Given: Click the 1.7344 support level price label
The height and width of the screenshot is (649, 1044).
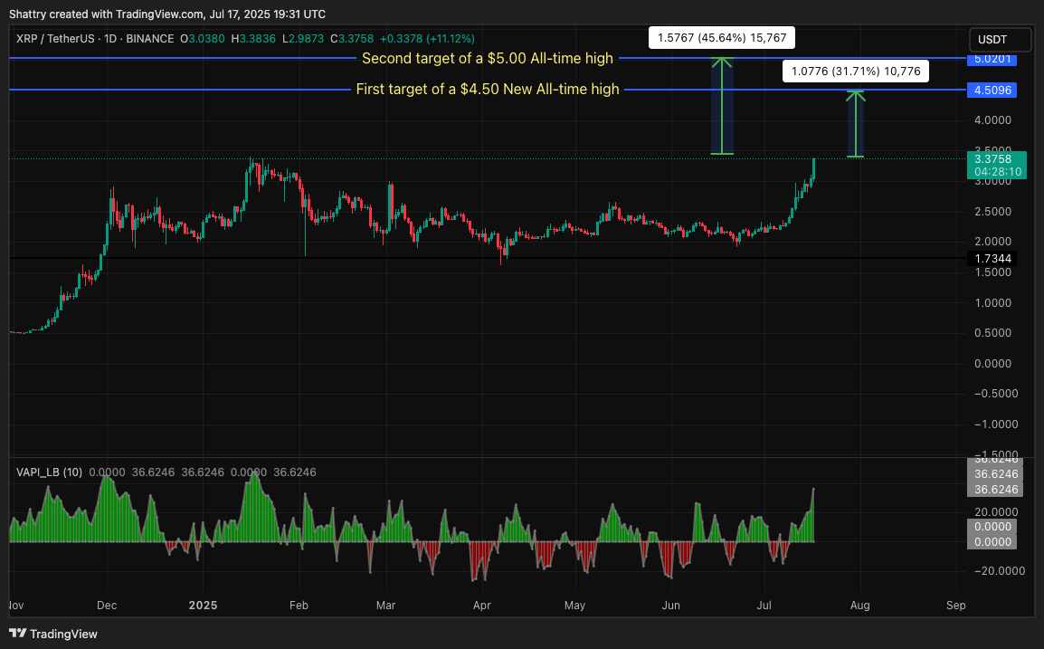Looking at the screenshot, I should (x=992, y=259).
